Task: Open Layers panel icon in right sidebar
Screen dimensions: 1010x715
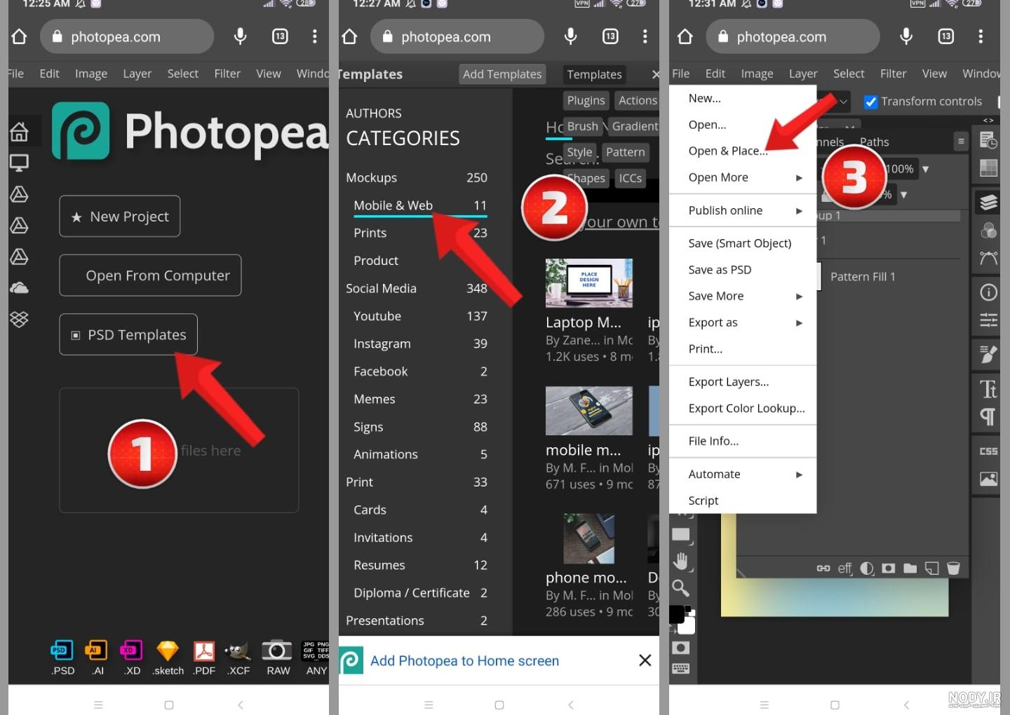Action: coord(988,202)
